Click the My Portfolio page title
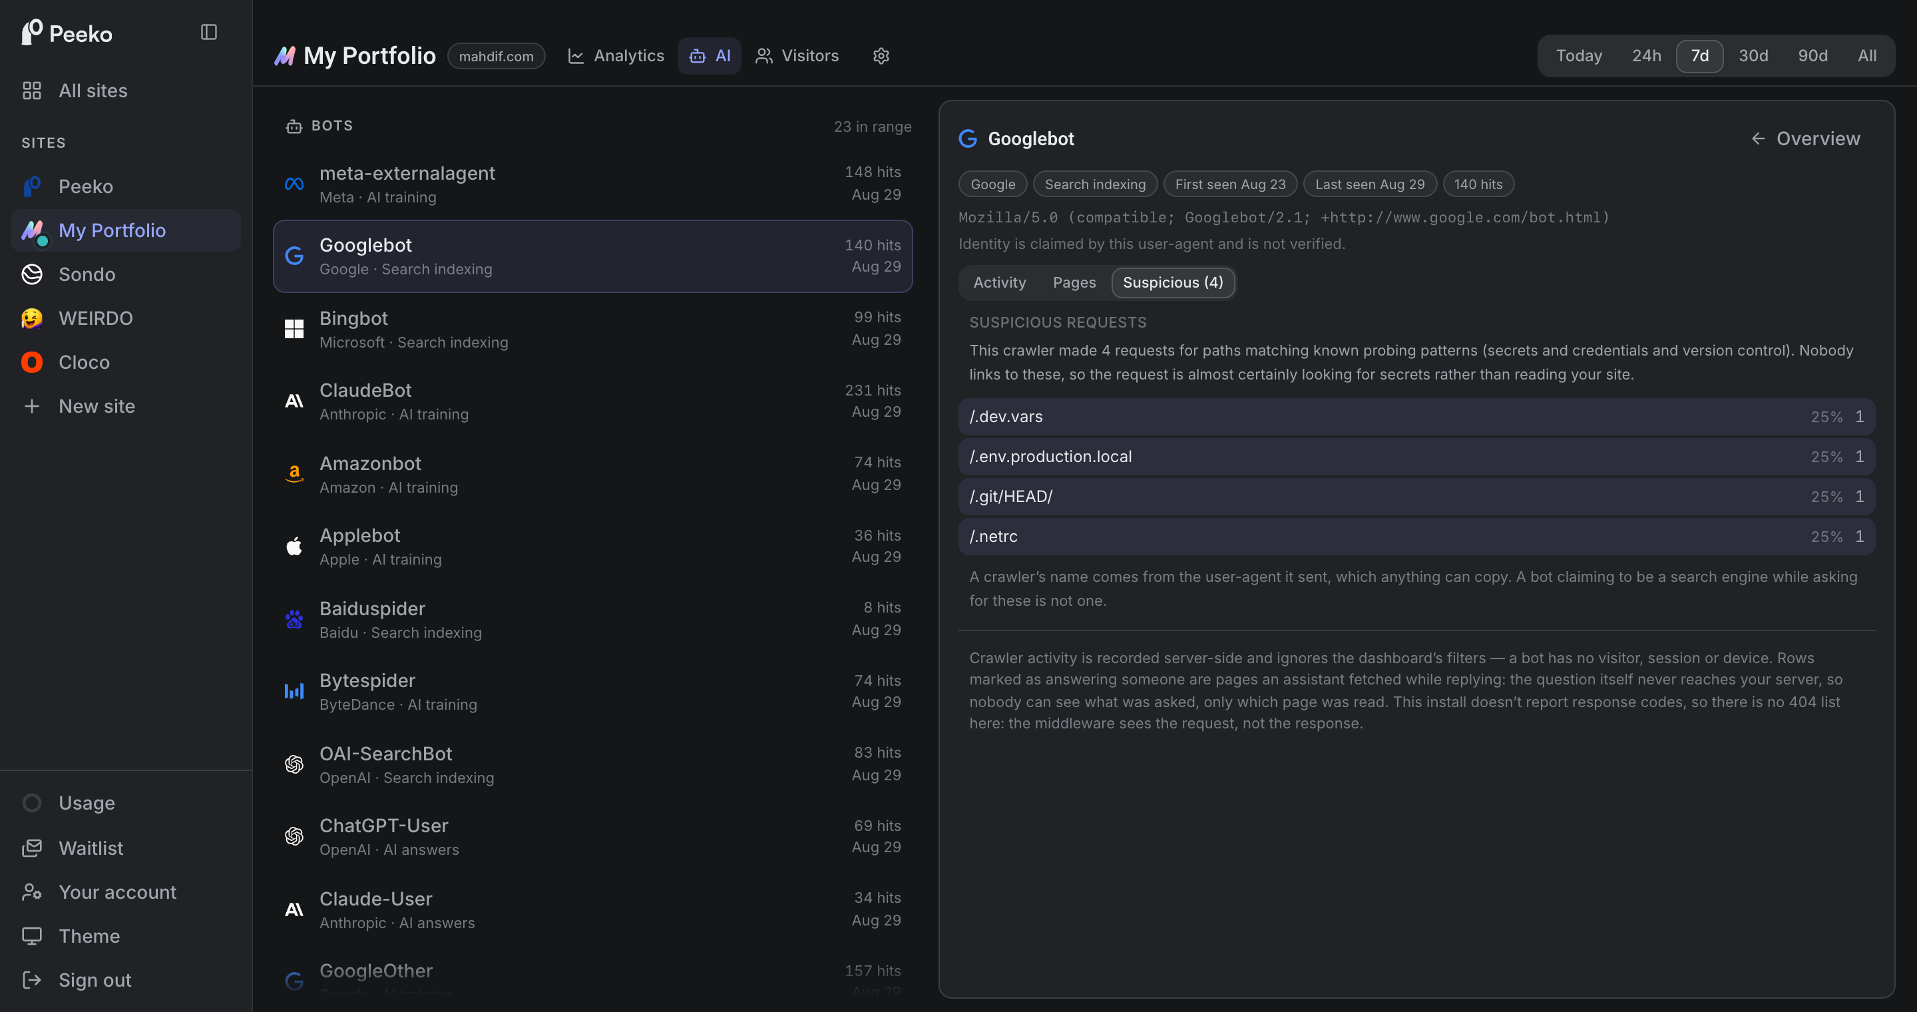 coord(369,56)
